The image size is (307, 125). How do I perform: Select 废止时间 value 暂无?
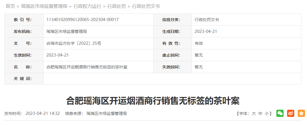click(x=199, y=55)
